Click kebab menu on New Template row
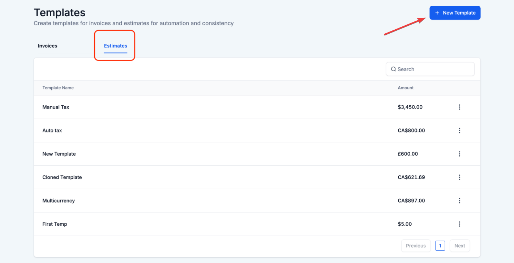 pyautogui.click(x=459, y=154)
